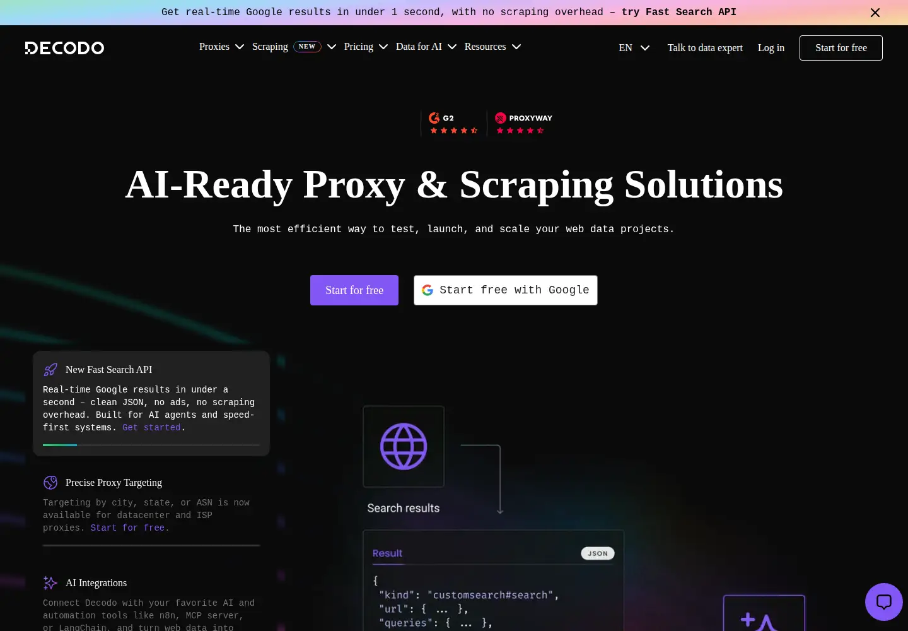Click the Search results label
908x631 pixels.
(404, 509)
